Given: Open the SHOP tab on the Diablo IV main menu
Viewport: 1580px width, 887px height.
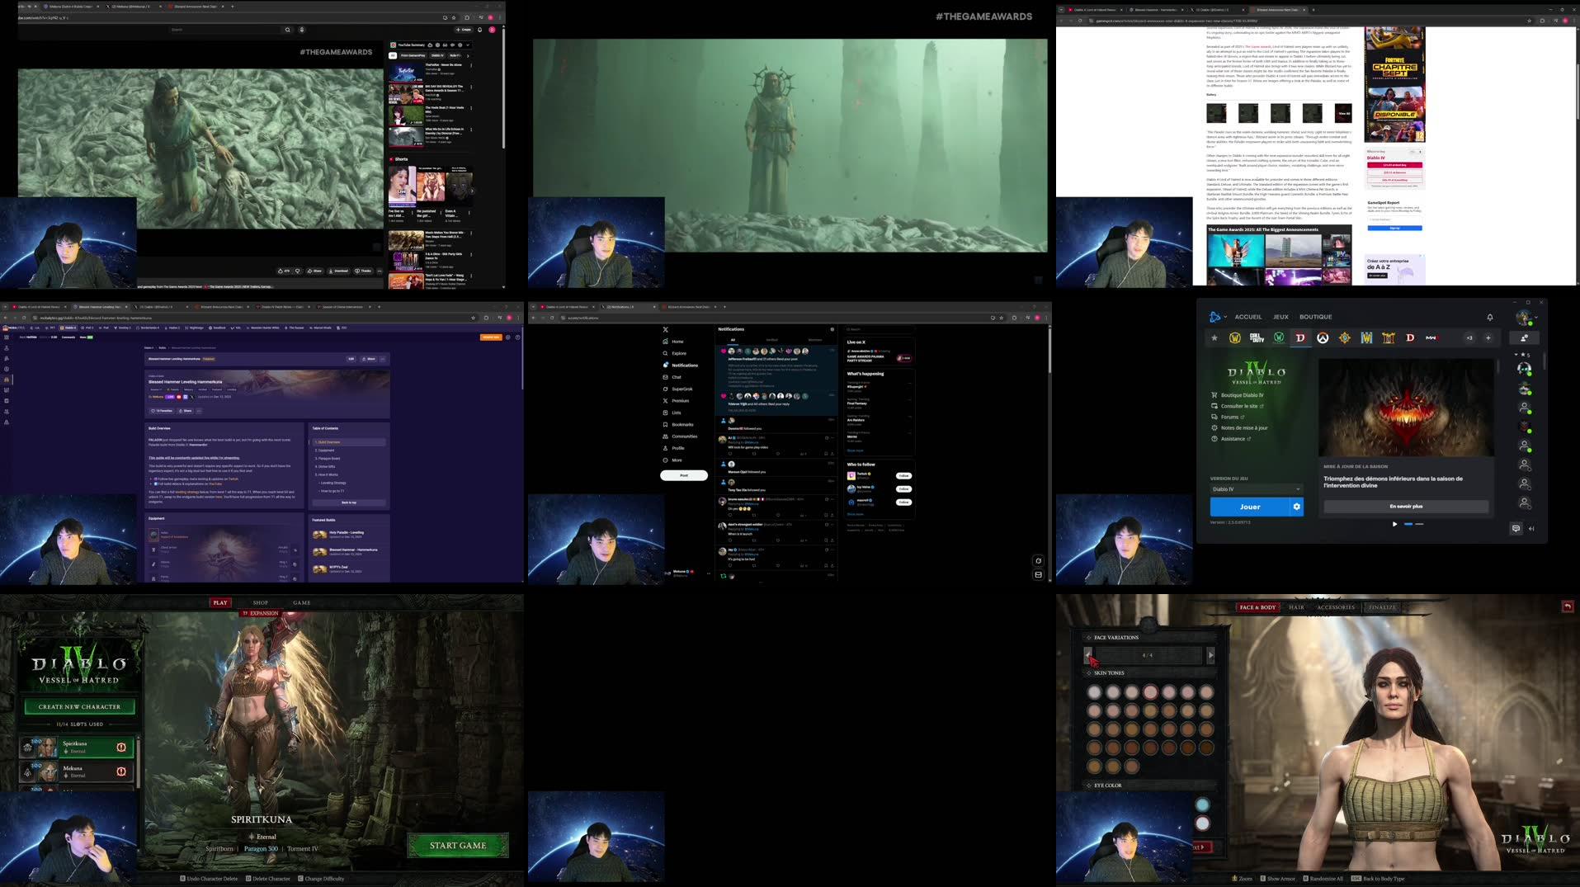Looking at the screenshot, I should tap(260, 602).
